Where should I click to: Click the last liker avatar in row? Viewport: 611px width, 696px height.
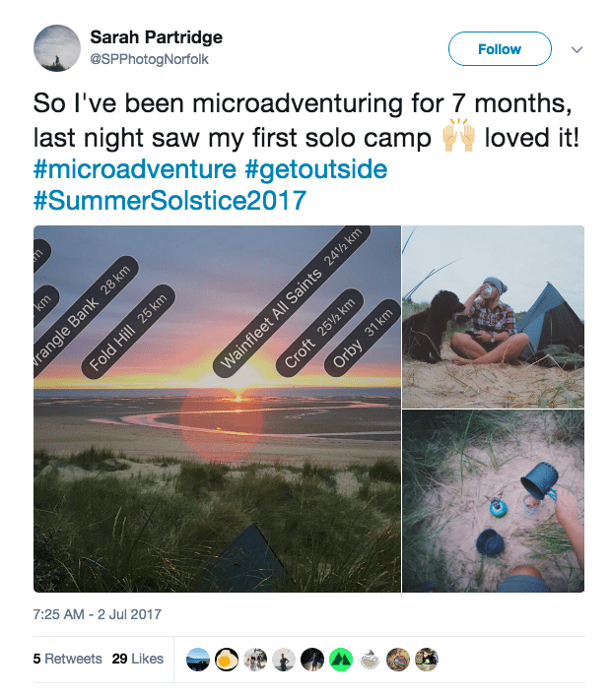[427, 659]
